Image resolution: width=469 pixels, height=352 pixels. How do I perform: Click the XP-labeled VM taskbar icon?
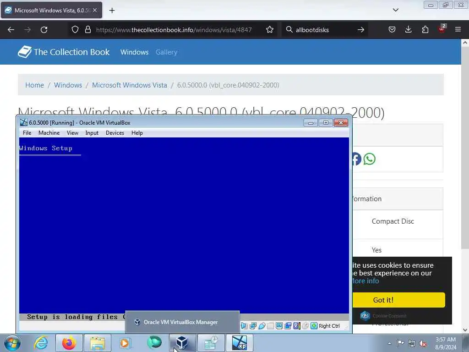tap(240, 343)
